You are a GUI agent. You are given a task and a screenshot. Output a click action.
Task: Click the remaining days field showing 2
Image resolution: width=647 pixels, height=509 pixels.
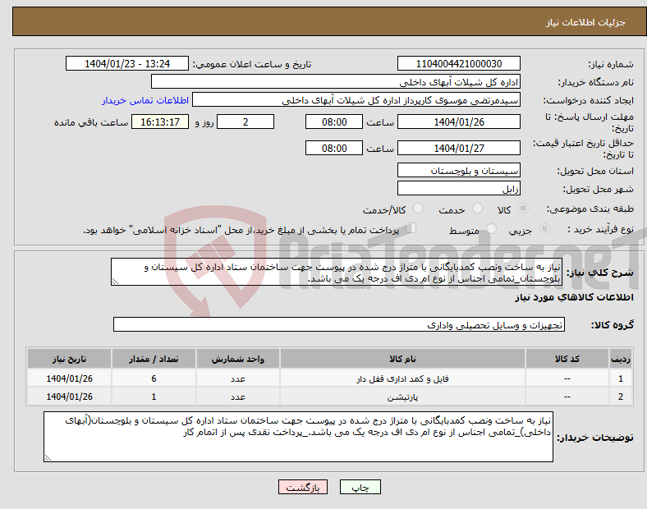click(x=245, y=122)
